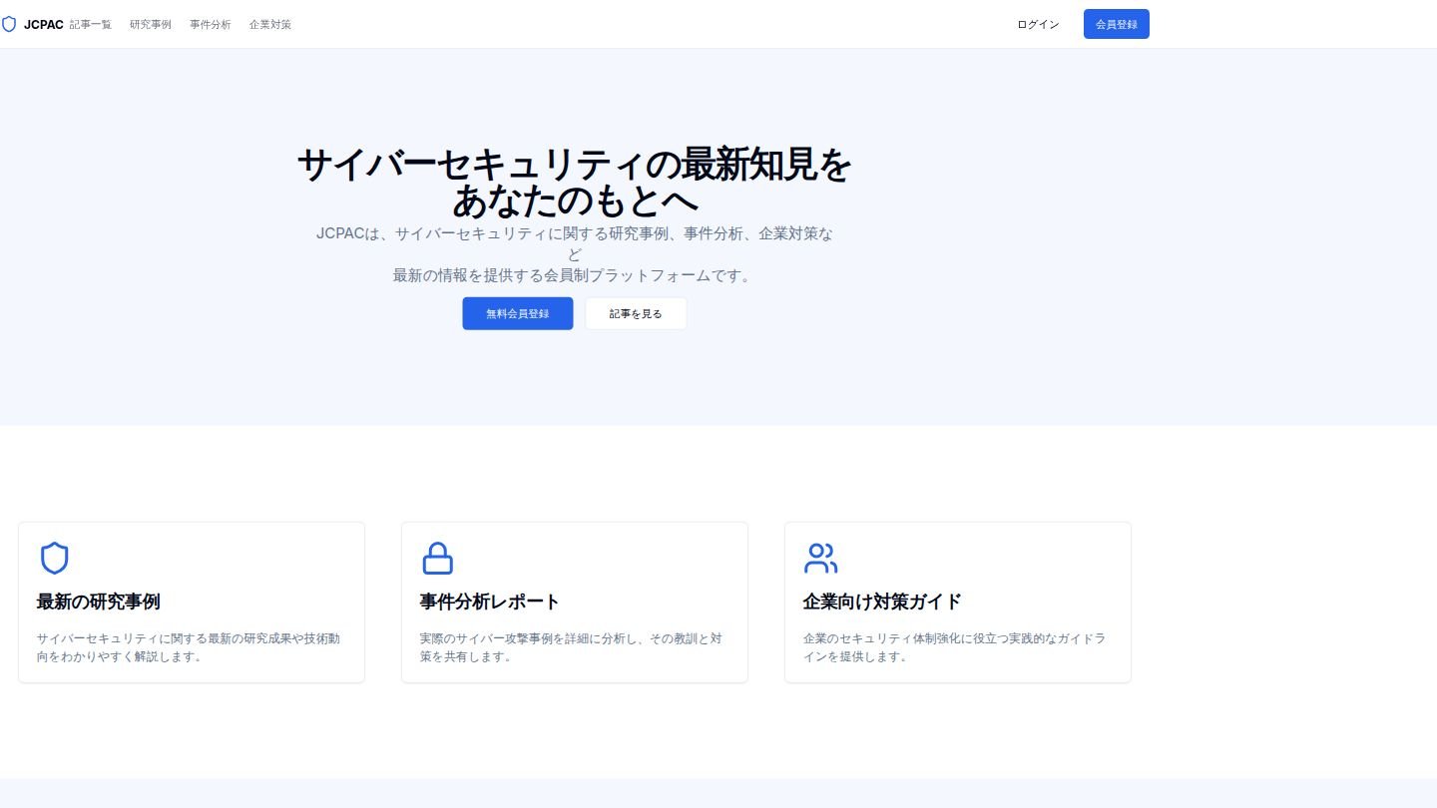Go to 研究事例 in the top navigation
Image resolution: width=1437 pixels, height=808 pixels.
[151, 24]
